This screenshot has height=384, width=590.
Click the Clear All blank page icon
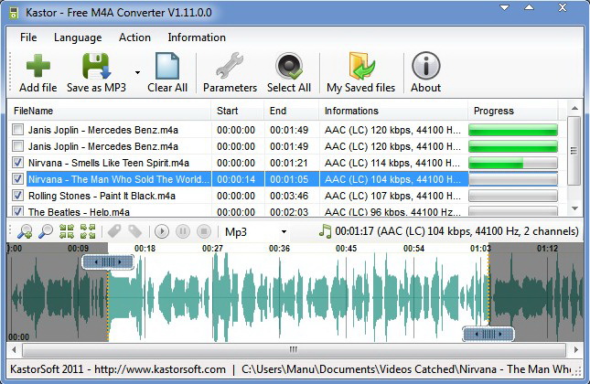(167, 66)
